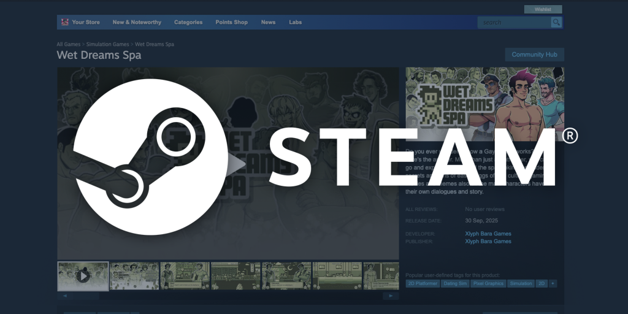Select the second screenshot thumbnail

click(134, 276)
